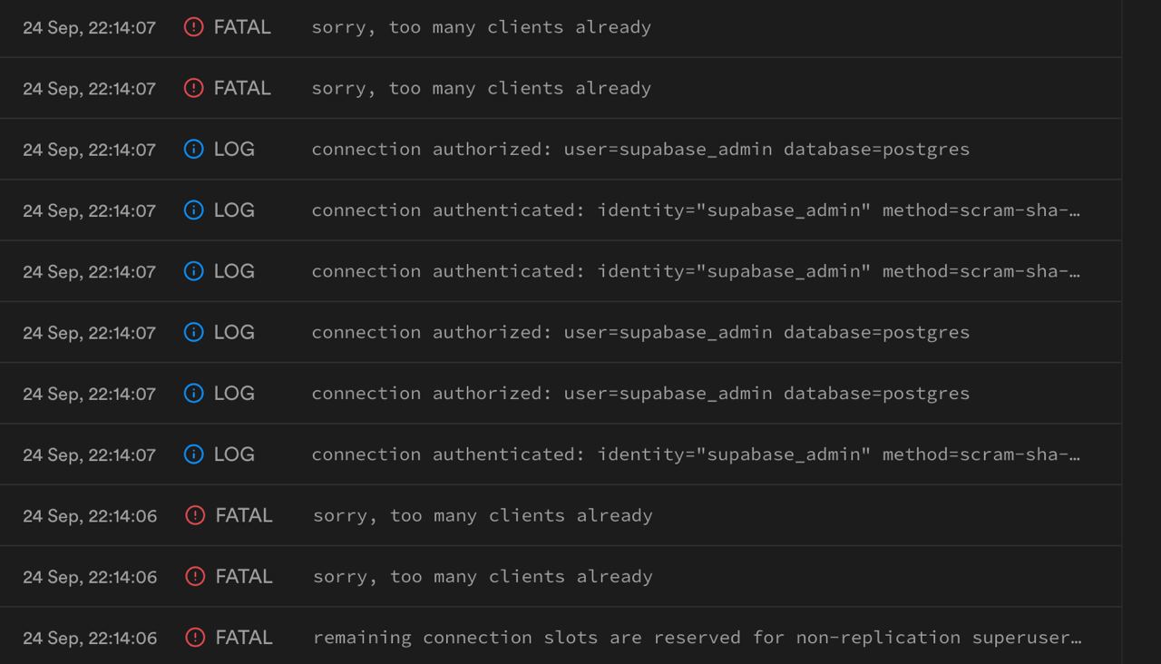This screenshot has width=1161, height=664.
Task: Click the topmost red FATAL error icon
Action: click(x=193, y=27)
